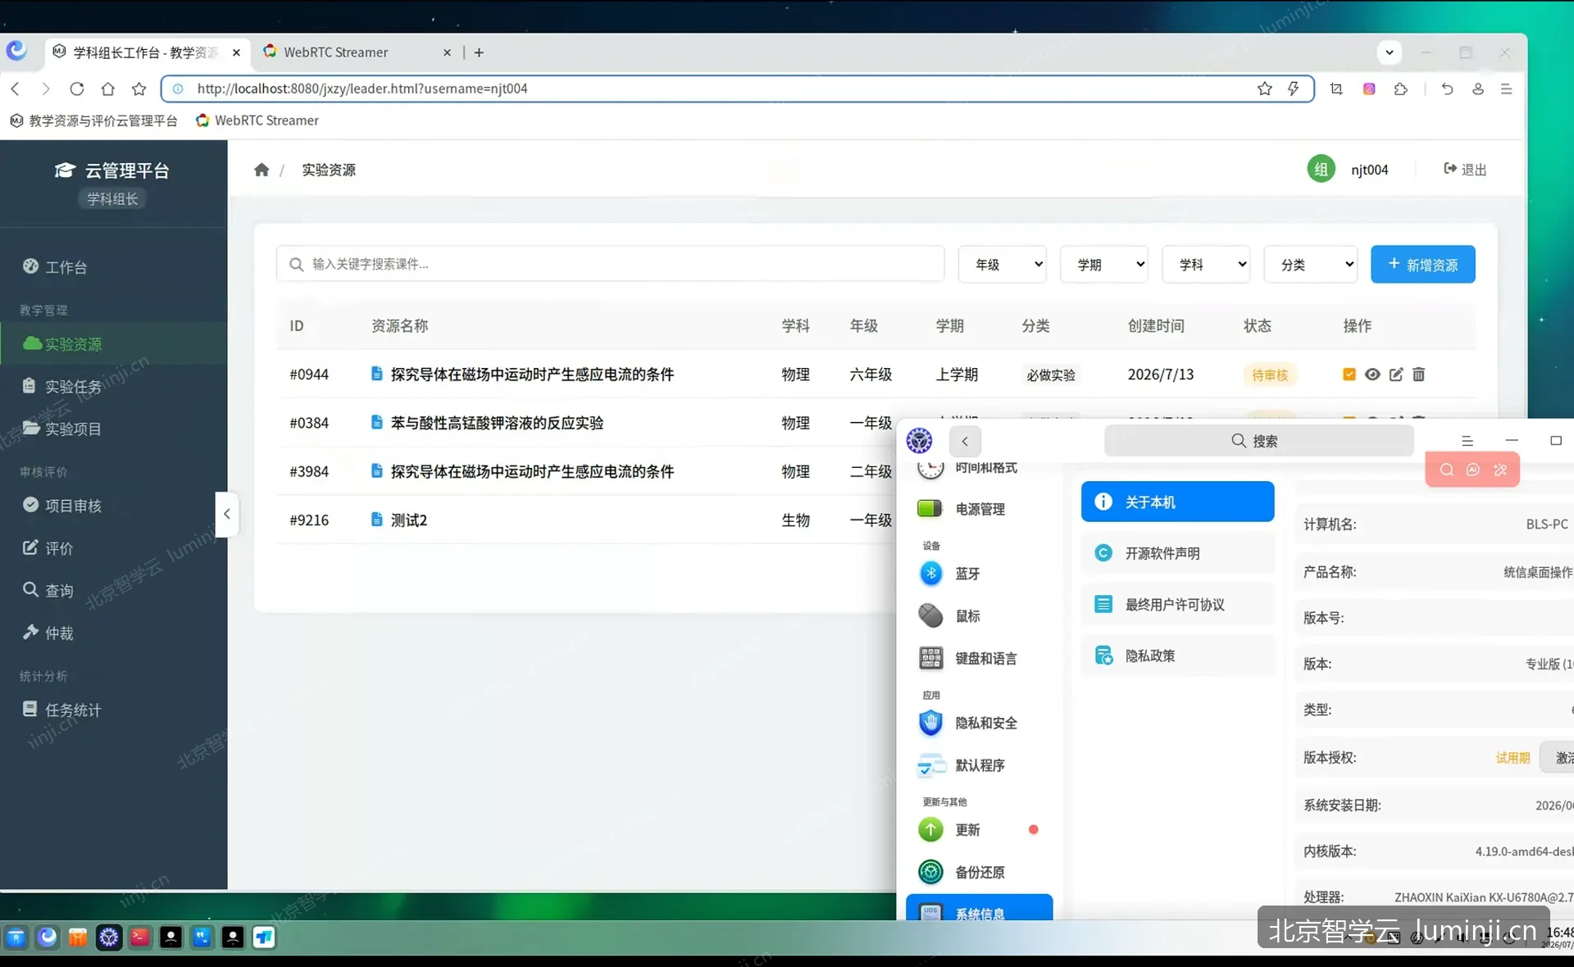Launch the terminal from the taskbar
The height and width of the screenshot is (967, 1574).
(x=140, y=937)
